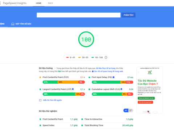Click the 1,2 giây Time to Interactive value

(x=129, y=119)
